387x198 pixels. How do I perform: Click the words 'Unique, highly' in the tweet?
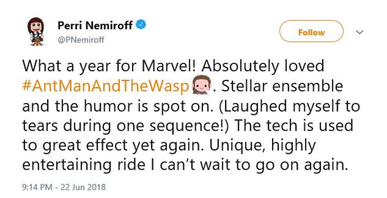[x=263, y=146]
